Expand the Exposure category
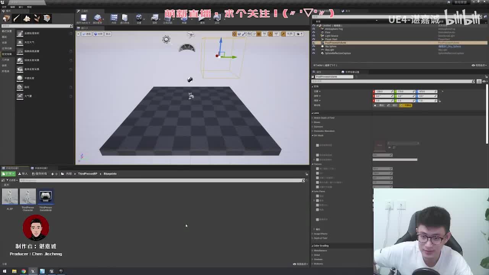This screenshot has width=489, height=275. [313, 126]
